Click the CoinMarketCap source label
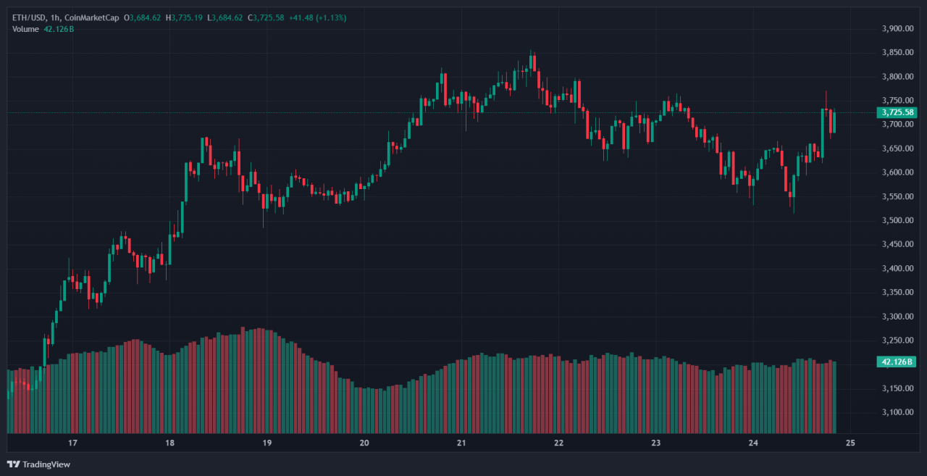Viewport: 927px width, 476px height. (x=93, y=17)
